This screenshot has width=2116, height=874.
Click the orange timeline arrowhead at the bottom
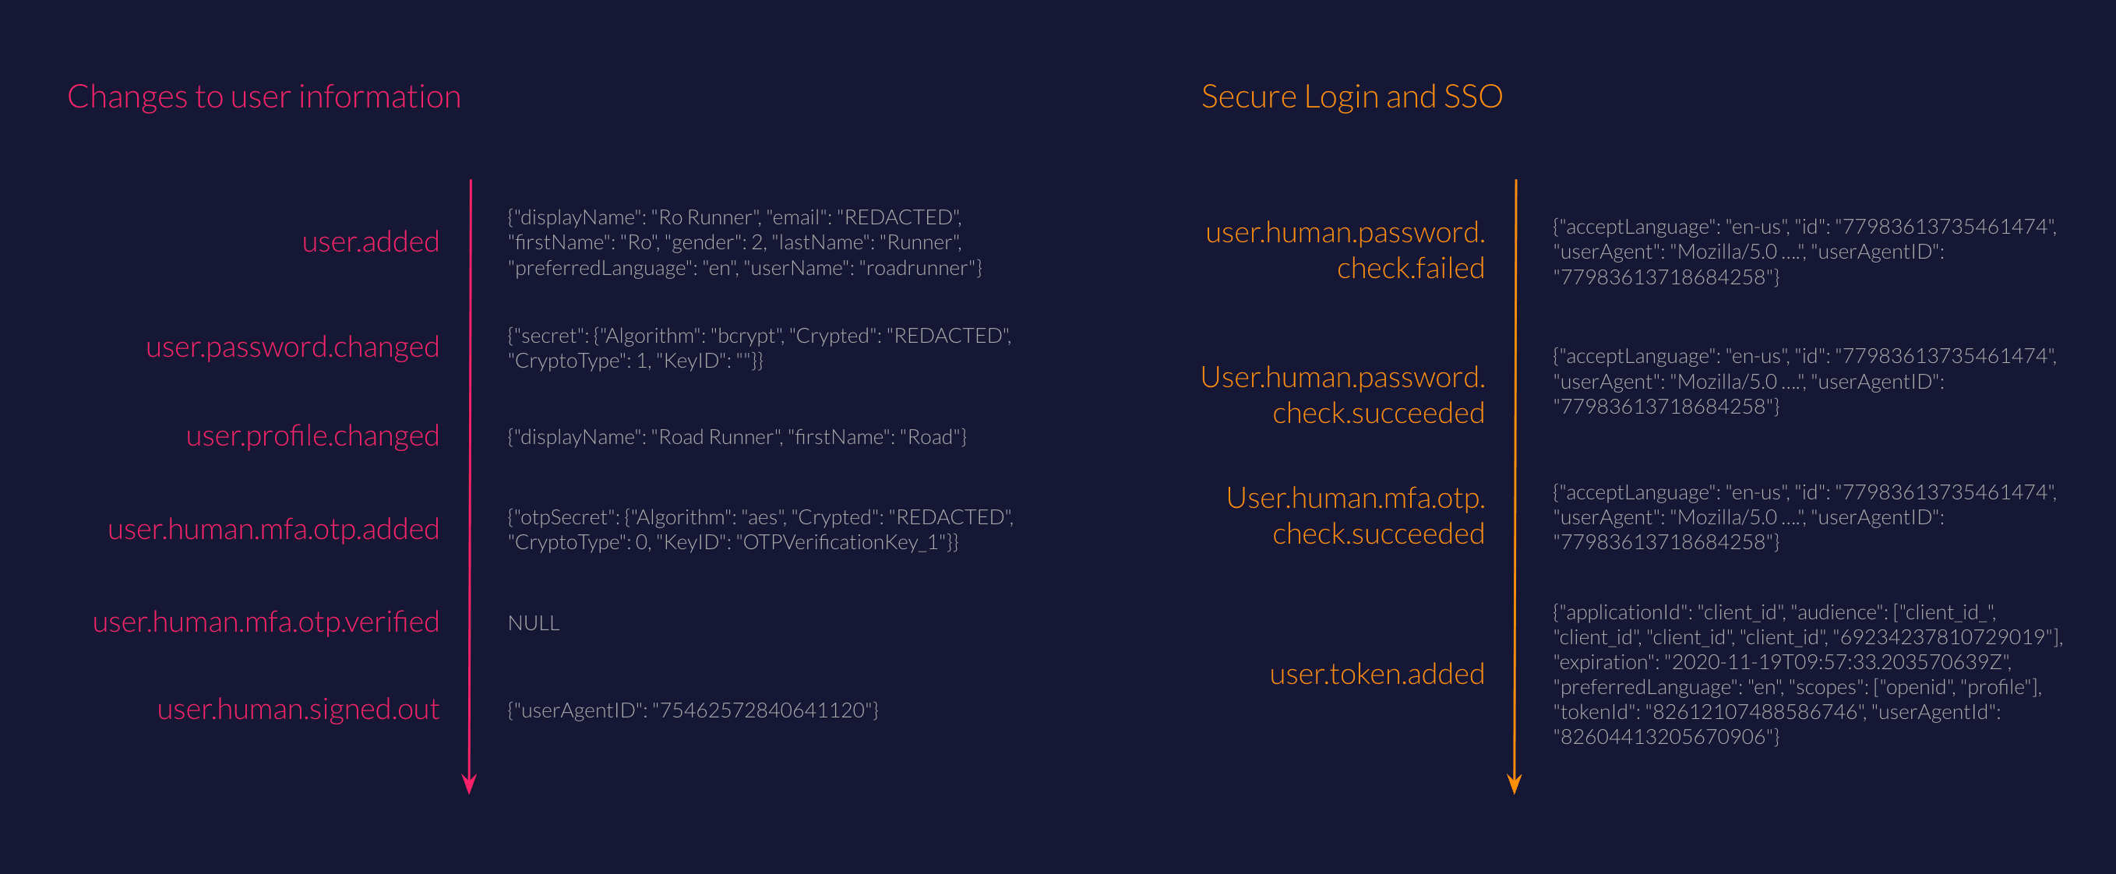point(1515,783)
